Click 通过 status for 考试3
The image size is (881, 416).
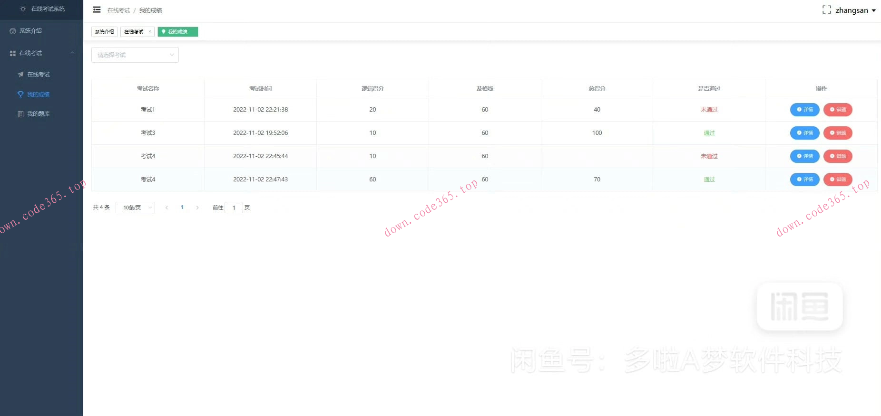coord(709,133)
